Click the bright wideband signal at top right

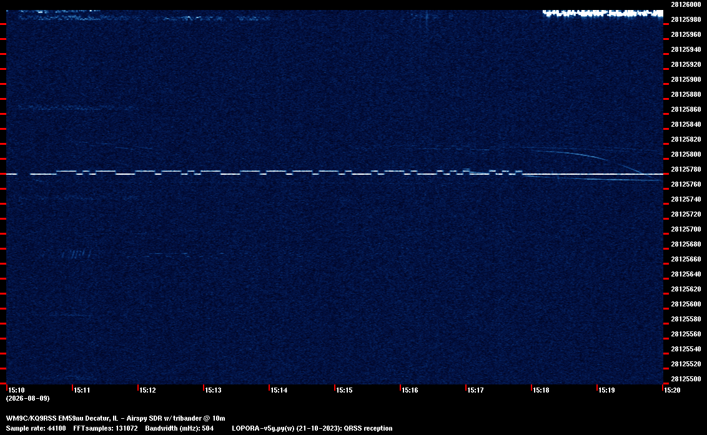(603, 13)
